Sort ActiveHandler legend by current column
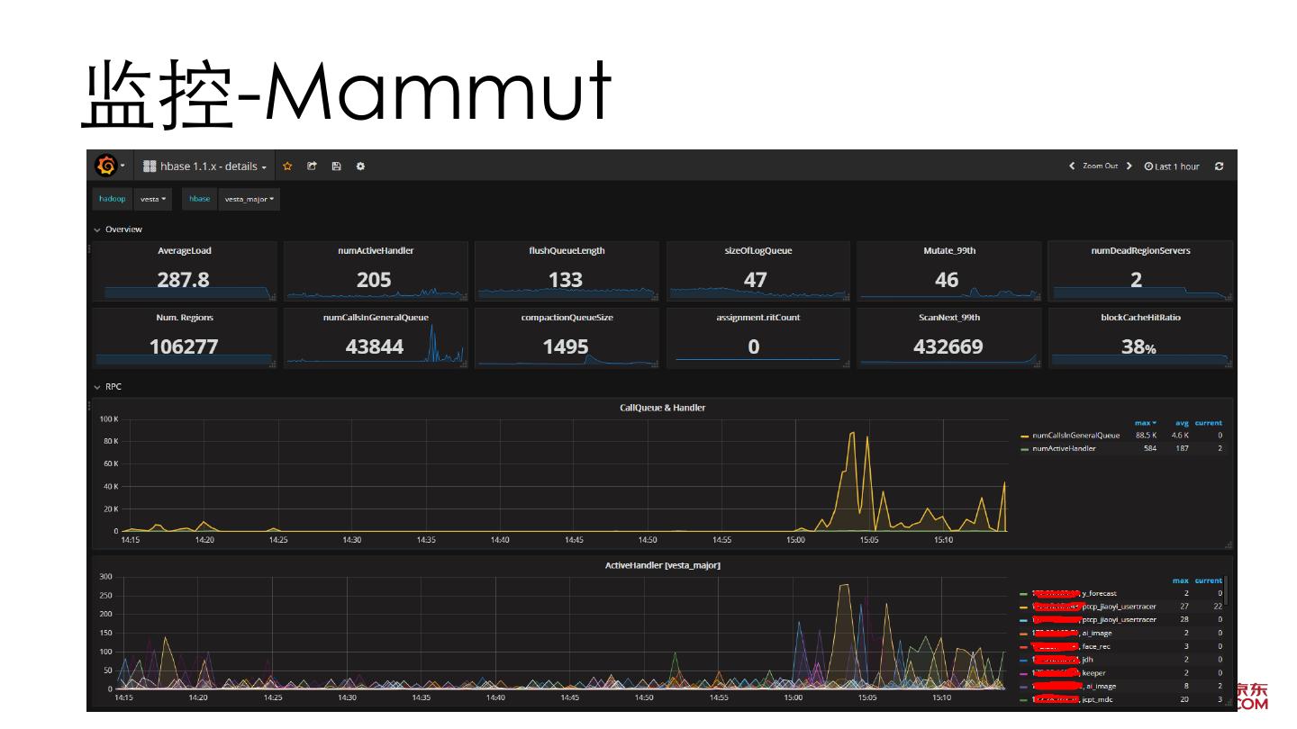The image size is (1297, 729). tap(1209, 581)
